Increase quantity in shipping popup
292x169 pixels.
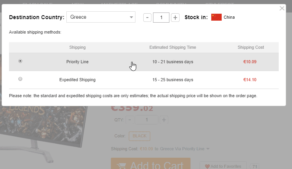(175, 17)
